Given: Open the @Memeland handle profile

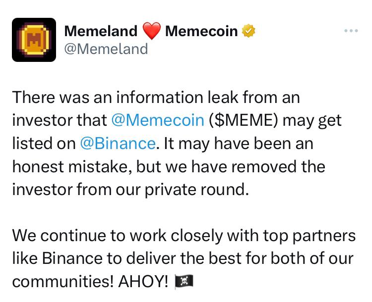Looking at the screenshot, I should click(x=106, y=49).
